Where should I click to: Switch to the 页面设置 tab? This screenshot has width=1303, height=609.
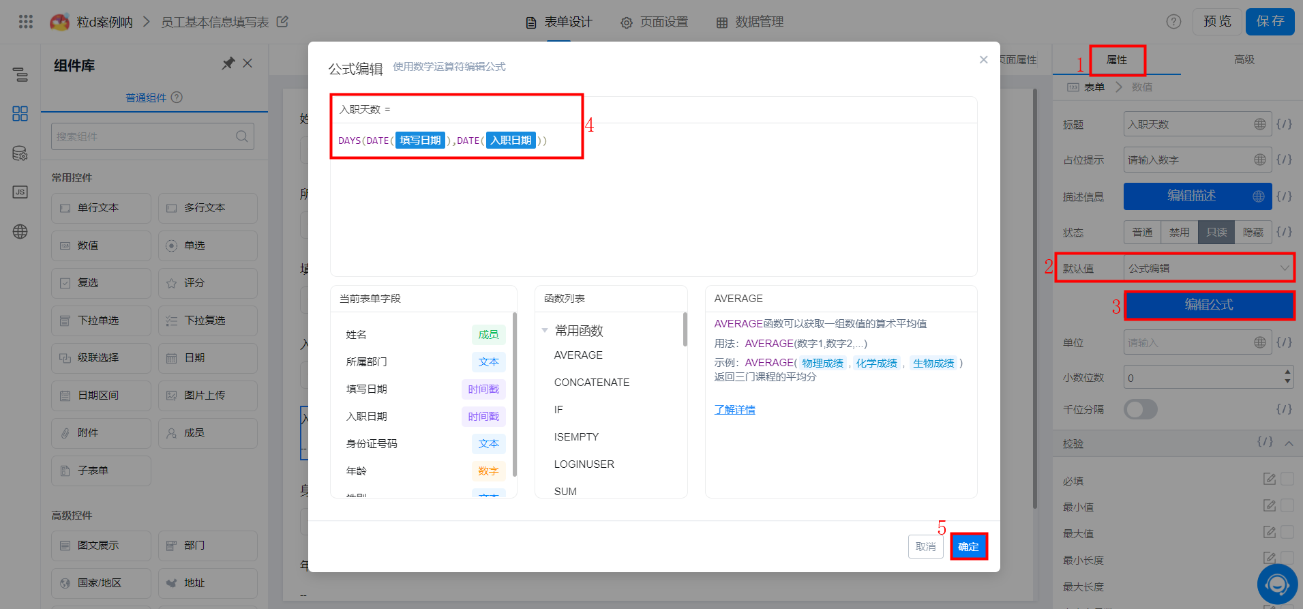click(x=655, y=22)
